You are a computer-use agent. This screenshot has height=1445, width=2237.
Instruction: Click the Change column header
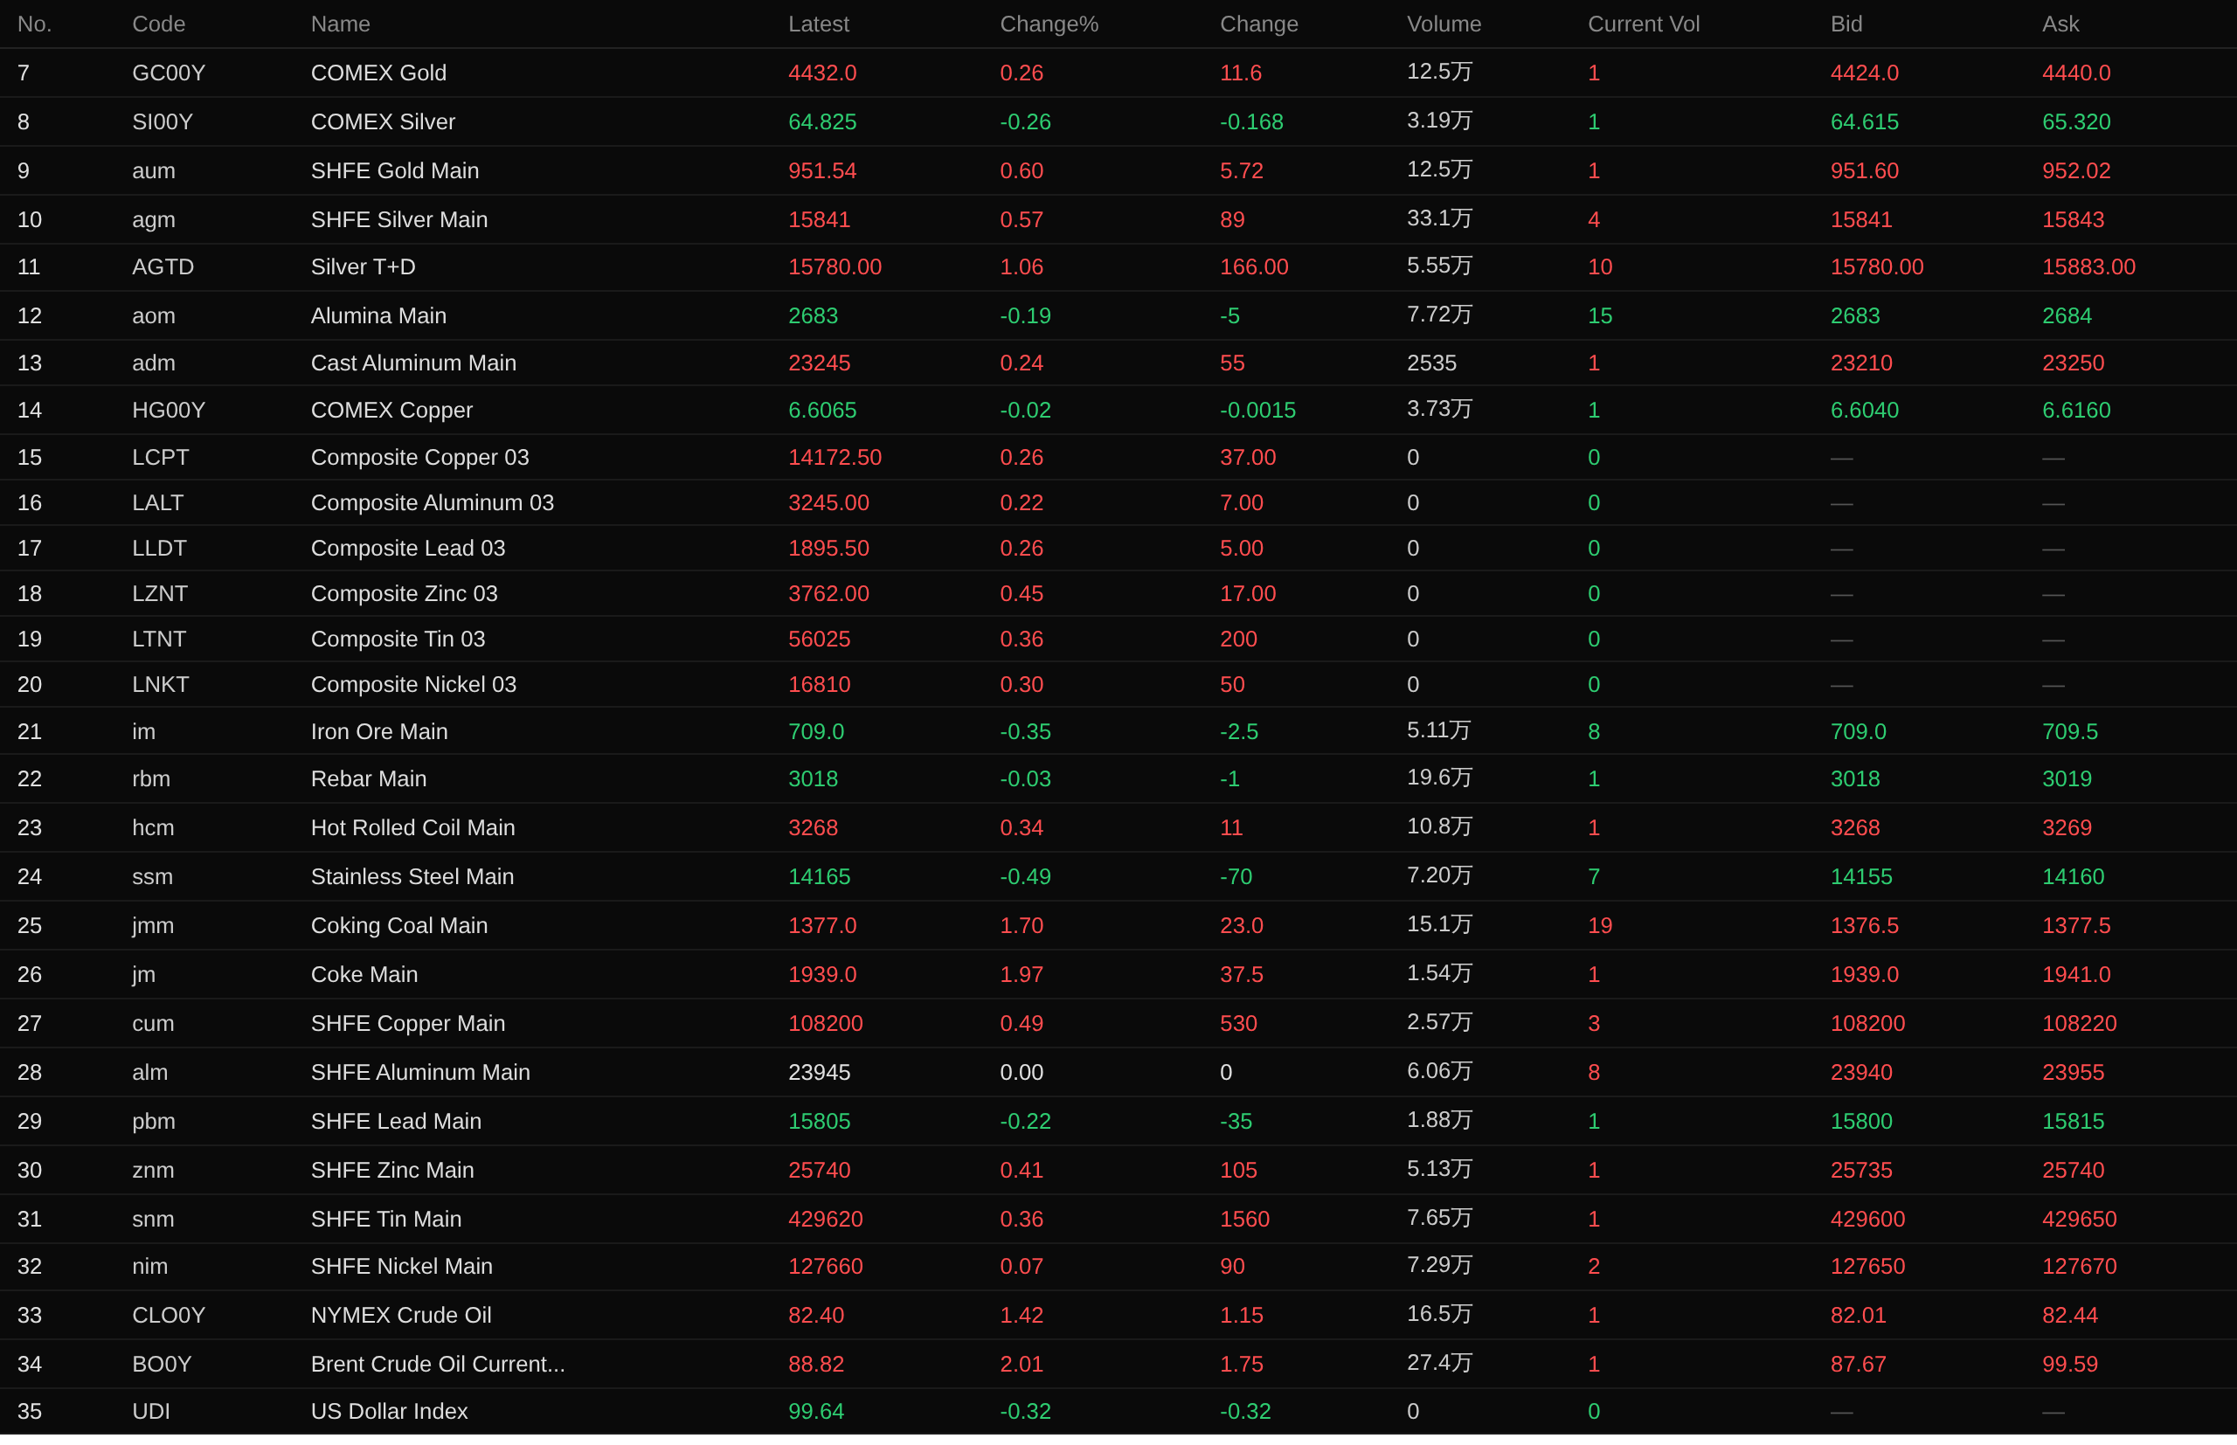click(x=1258, y=24)
